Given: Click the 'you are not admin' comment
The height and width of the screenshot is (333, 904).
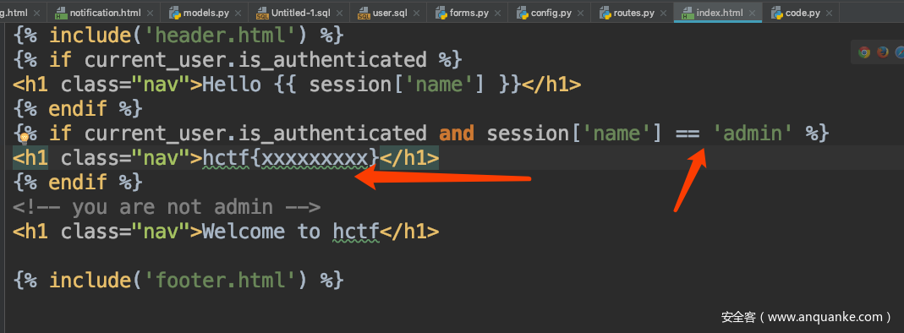Looking at the screenshot, I should coord(166,207).
